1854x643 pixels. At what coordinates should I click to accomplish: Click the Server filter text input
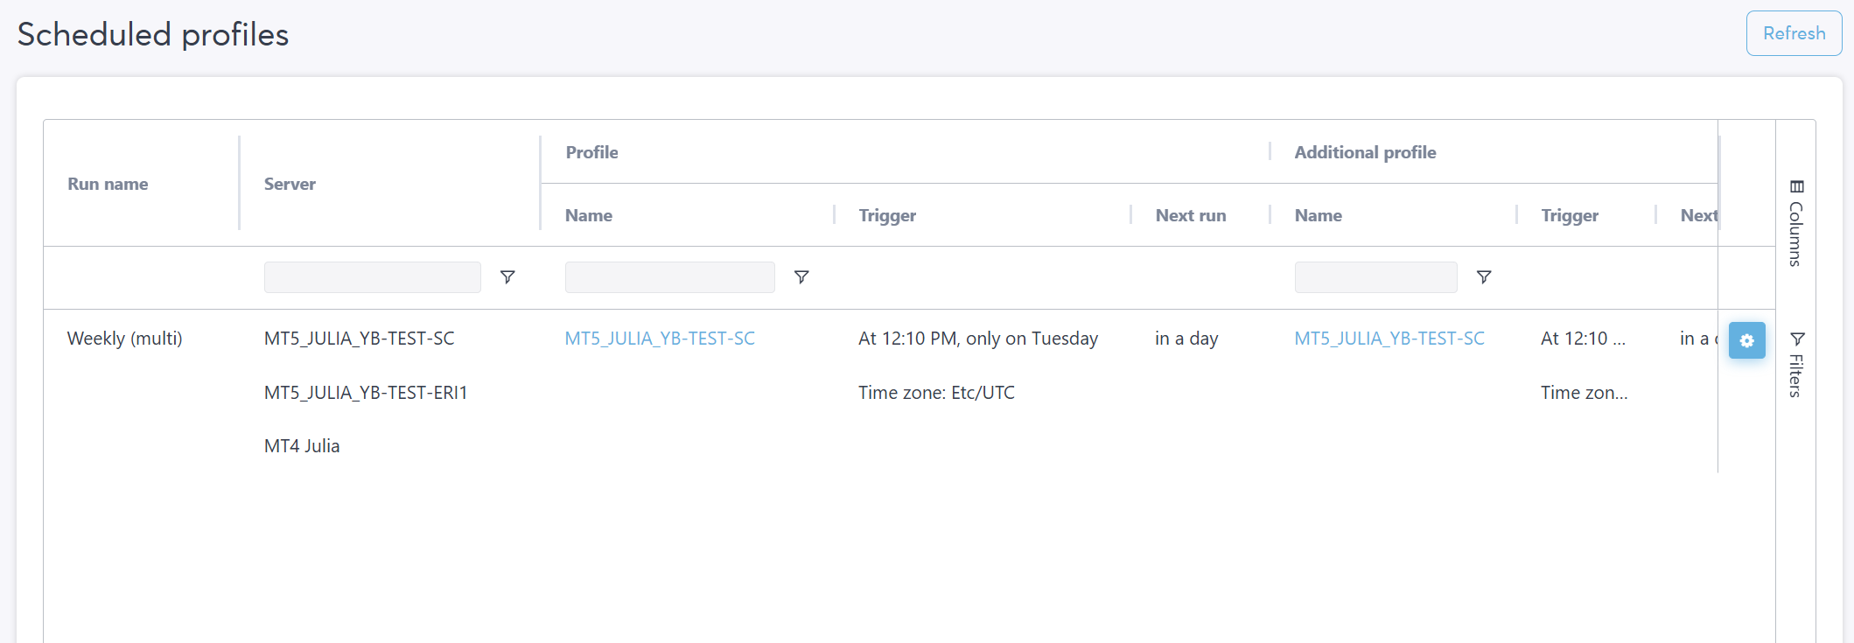pos(372,277)
